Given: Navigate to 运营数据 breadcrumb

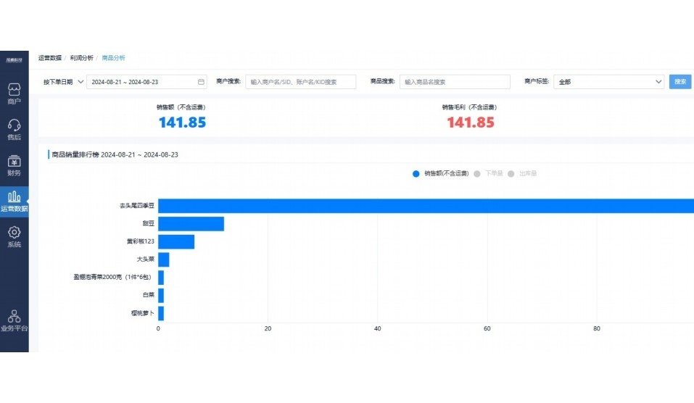Looking at the screenshot, I should pos(50,58).
